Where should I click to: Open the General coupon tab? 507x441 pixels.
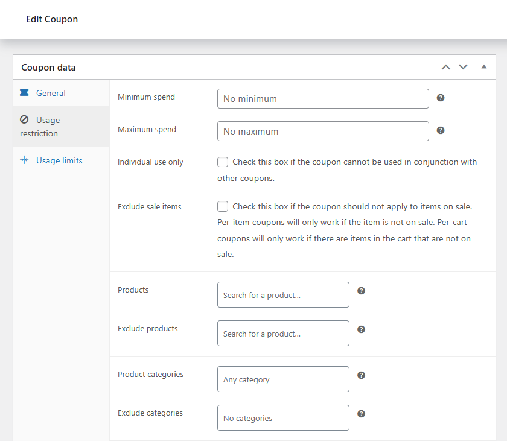(61, 93)
